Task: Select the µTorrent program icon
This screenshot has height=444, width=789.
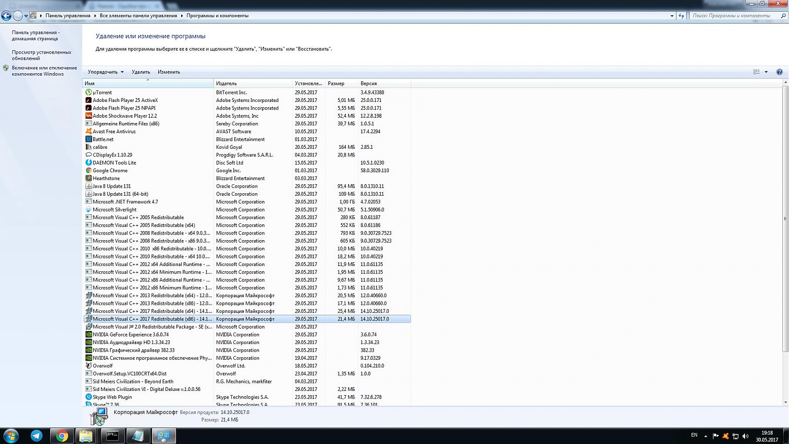Action: 88,92
